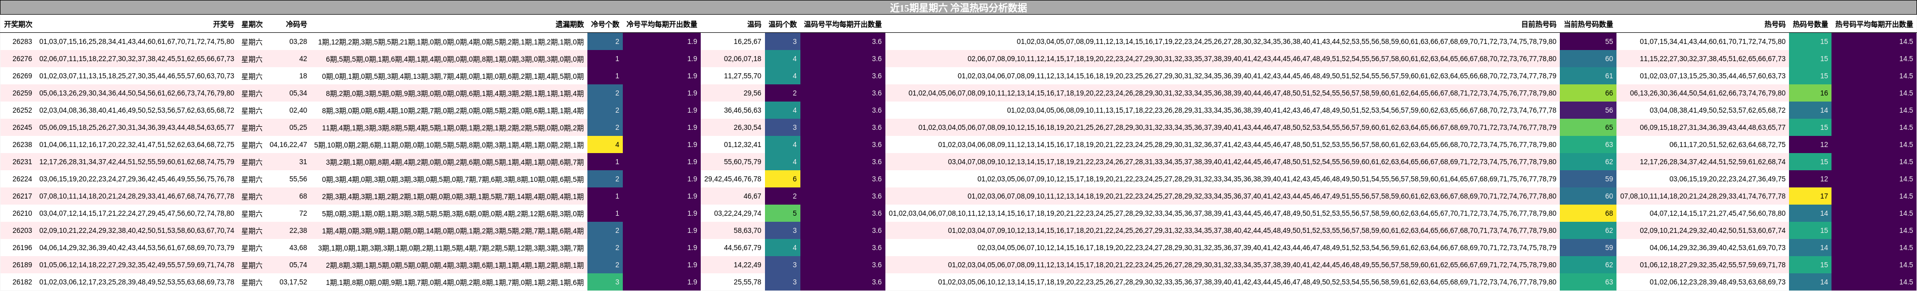Select cold code cell 02,40
The width and height of the screenshot is (1917, 291).
pos(297,110)
